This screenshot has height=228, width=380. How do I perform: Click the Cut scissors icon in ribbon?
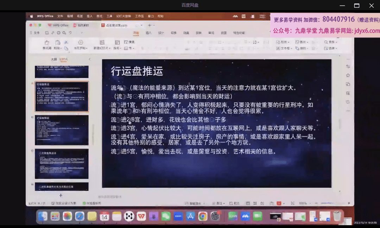66,42
